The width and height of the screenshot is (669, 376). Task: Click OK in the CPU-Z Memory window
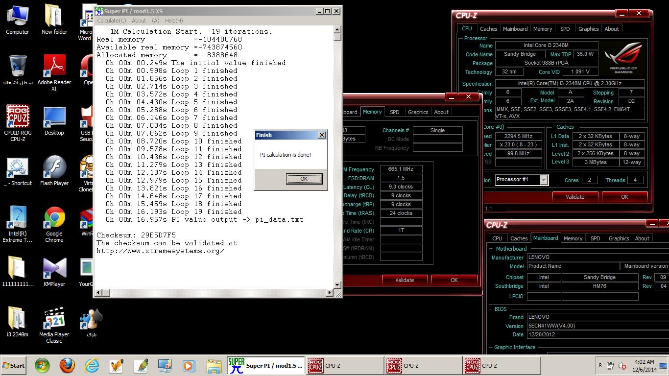coord(454,280)
